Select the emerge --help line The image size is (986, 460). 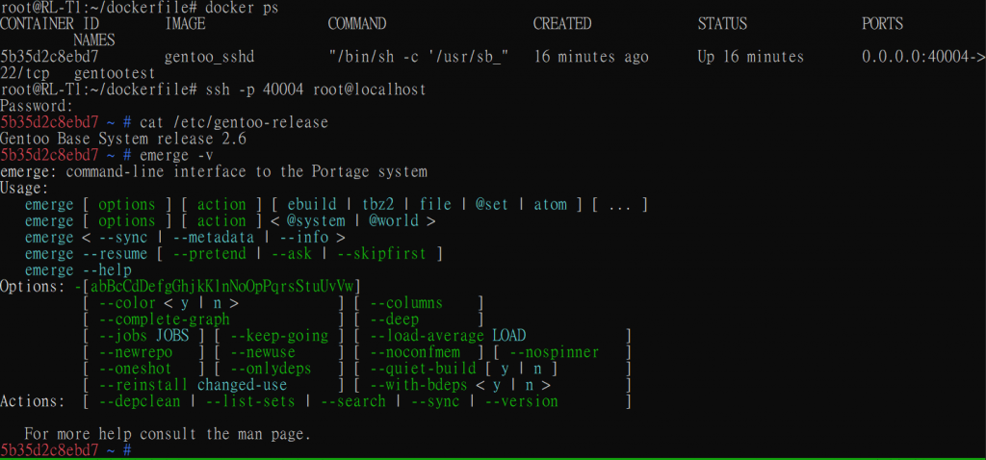point(78,270)
